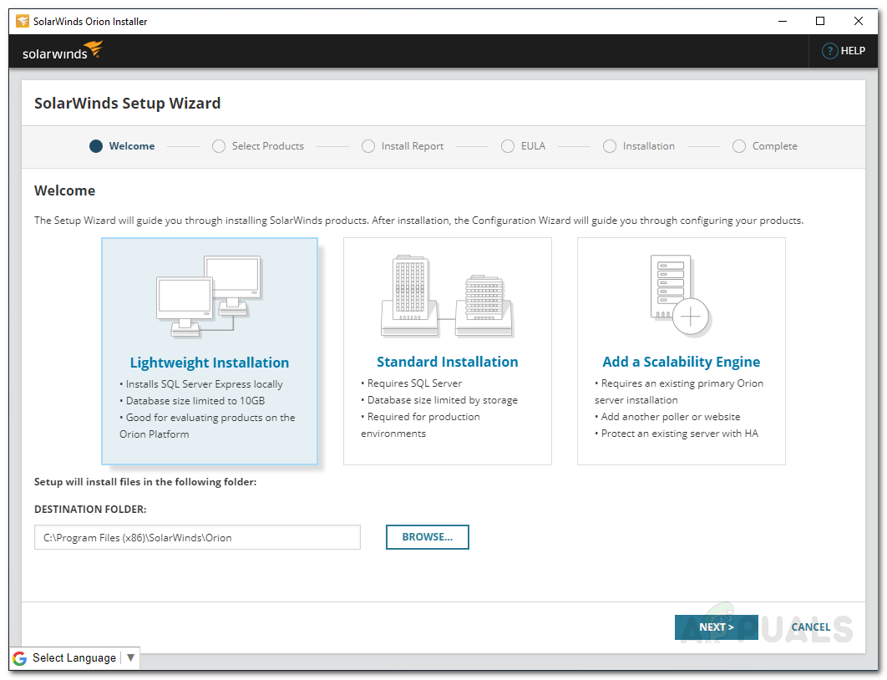This screenshot has width=887, height=680.
Task: Open the Select Language dropdown arrow
Action: 130,657
